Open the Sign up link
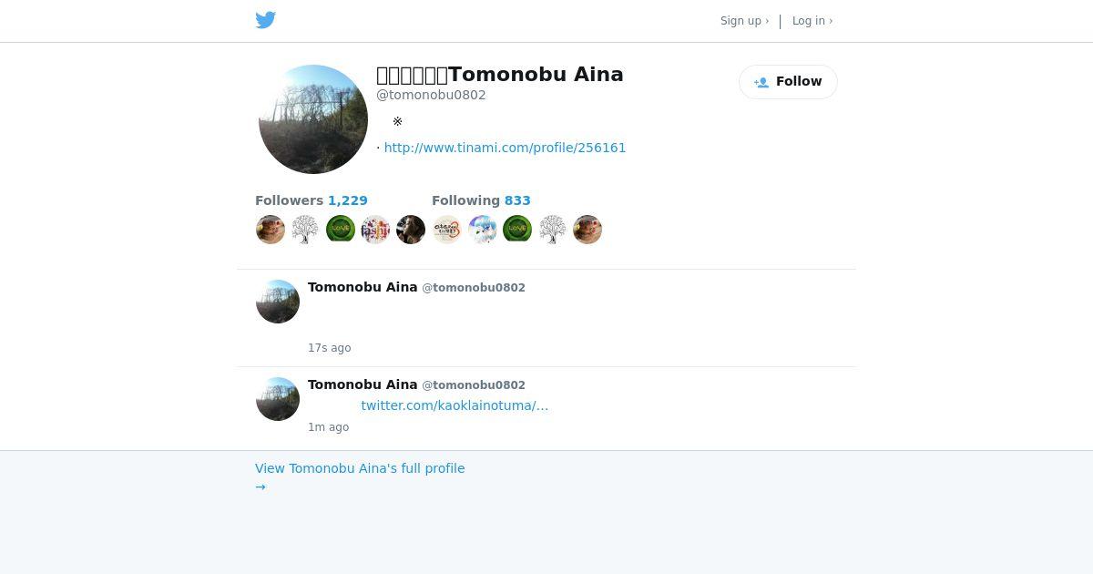This screenshot has width=1093, height=574. coord(744,21)
